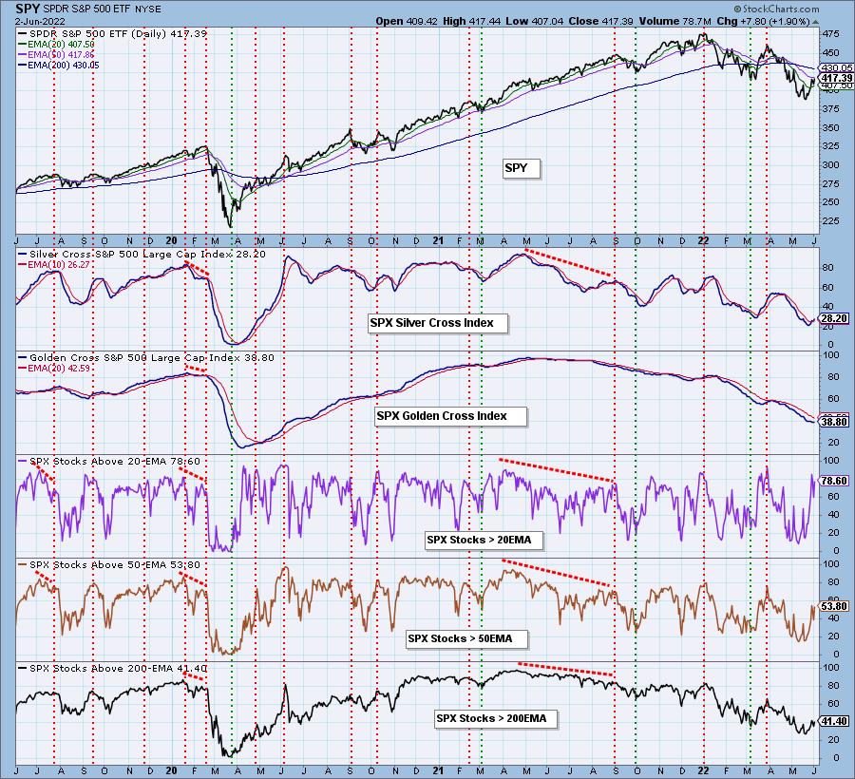Select the SPDR S&P 500 ETF NYSE title
The image size is (855, 779).
[x=100, y=9]
